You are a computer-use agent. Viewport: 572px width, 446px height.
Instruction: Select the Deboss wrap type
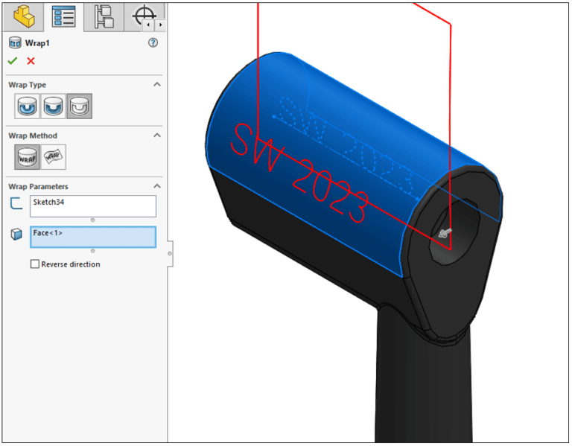(x=54, y=106)
